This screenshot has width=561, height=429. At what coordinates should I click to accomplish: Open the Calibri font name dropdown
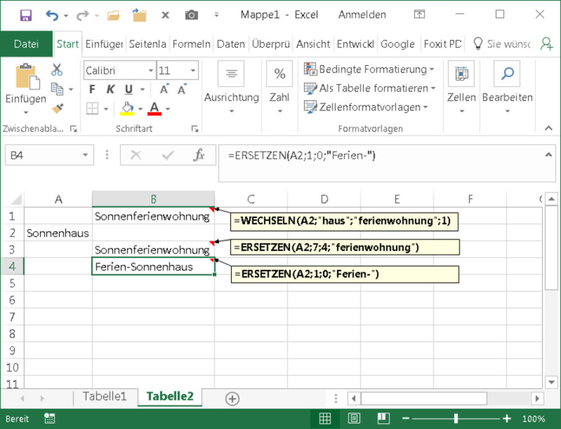coord(151,70)
